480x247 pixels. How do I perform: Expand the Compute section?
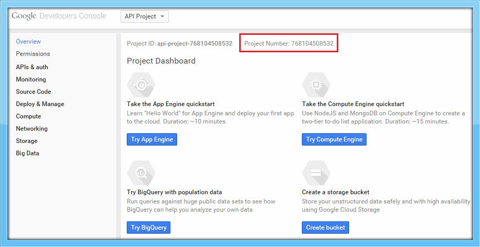[28, 116]
